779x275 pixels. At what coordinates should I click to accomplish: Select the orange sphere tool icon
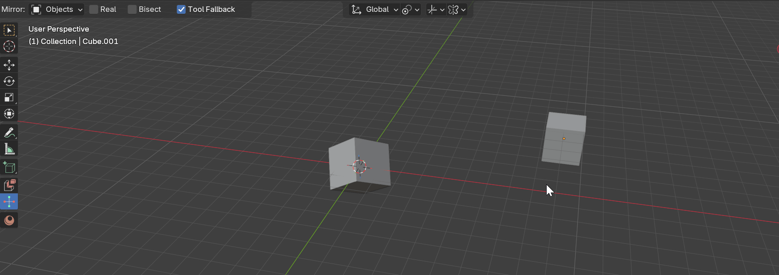[9, 220]
